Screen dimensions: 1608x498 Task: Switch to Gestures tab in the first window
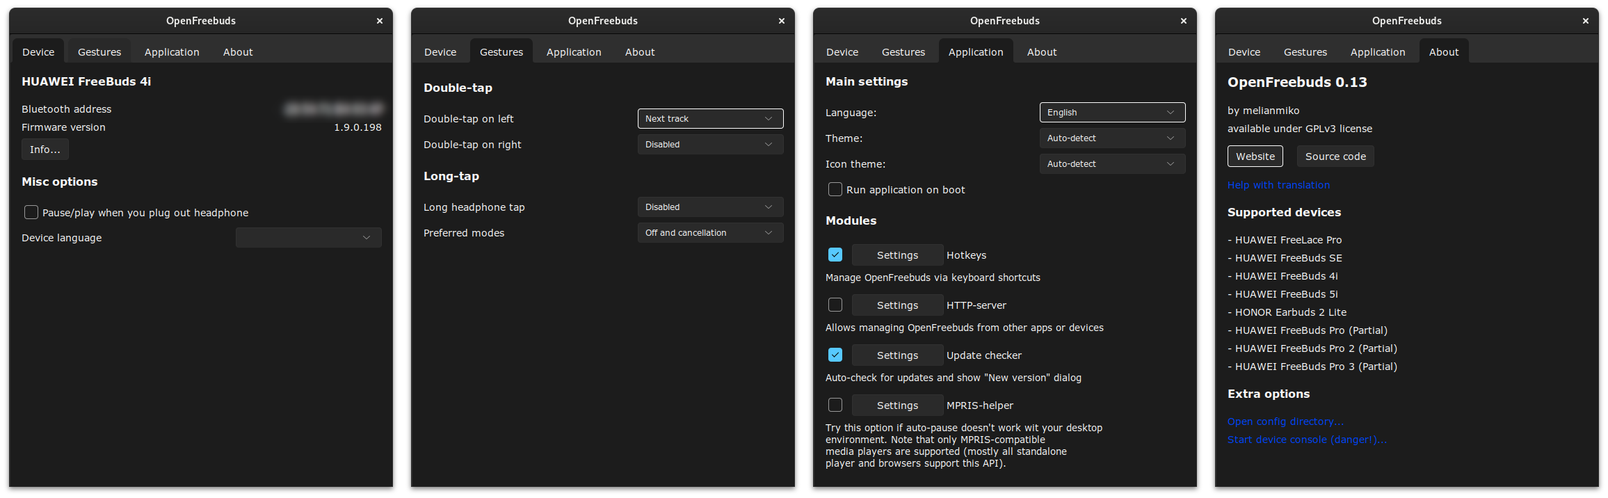point(99,51)
